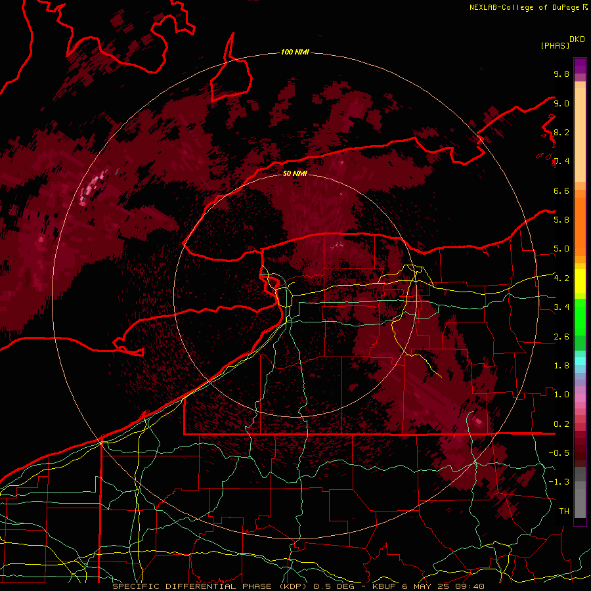The width and height of the screenshot is (591, 591).
Task: Click the KDP product caption at bottom
Action: [299, 586]
